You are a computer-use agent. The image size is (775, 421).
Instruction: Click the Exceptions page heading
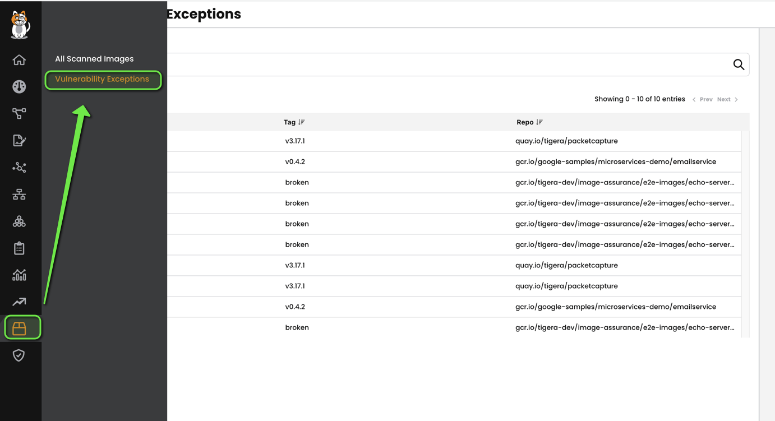pyautogui.click(x=204, y=14)
